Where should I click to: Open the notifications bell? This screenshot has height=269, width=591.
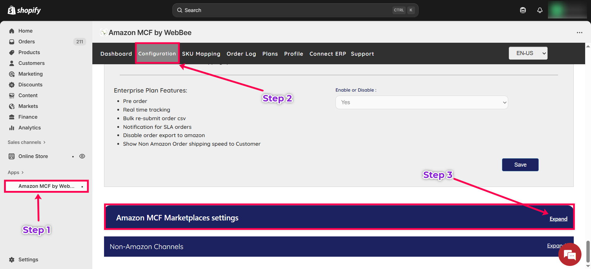click(x=540, y=10)
